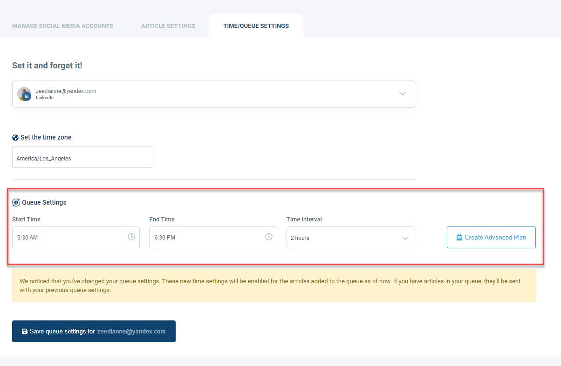Click the Queue Settings heading text

point(44,202)
